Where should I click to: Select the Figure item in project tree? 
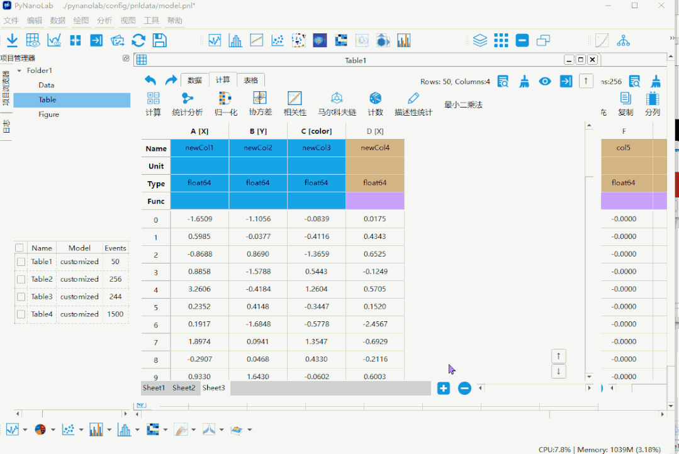pyautogui.click(x=48, y=114)
